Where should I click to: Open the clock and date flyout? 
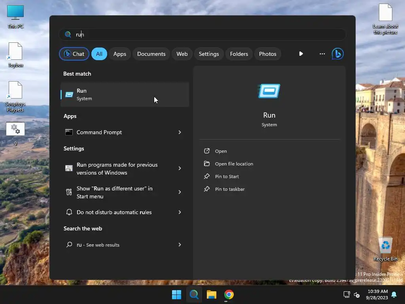click(x=377, y=294)
